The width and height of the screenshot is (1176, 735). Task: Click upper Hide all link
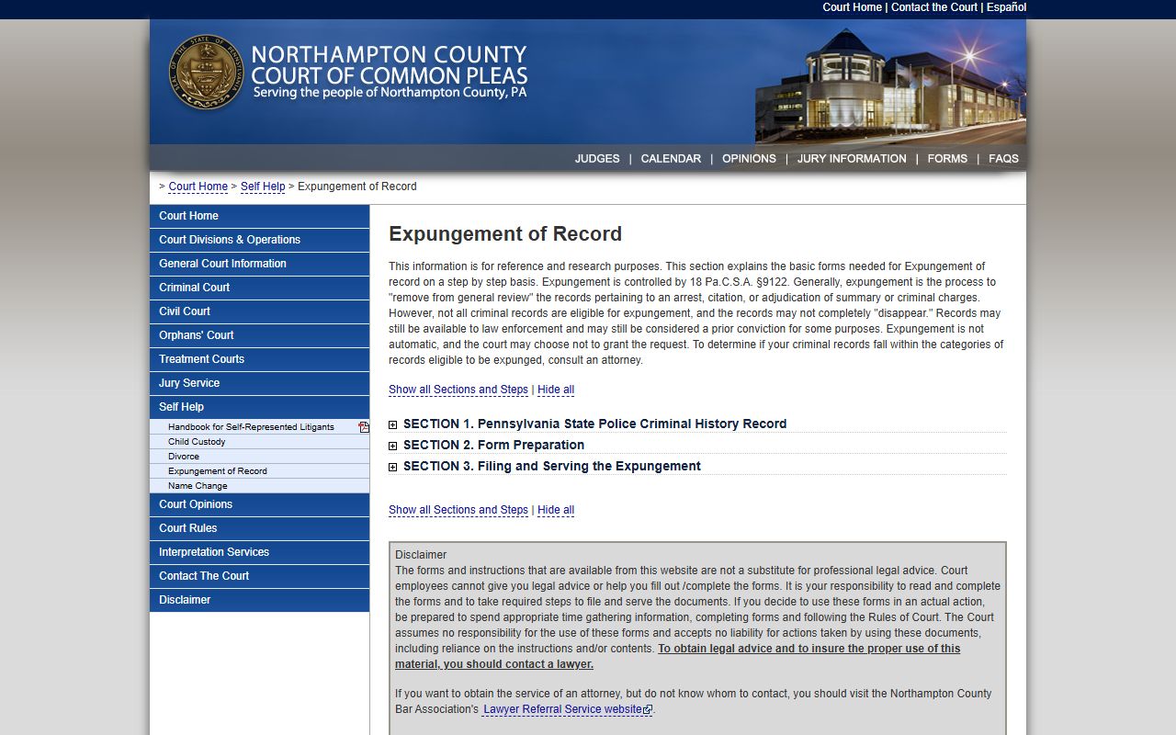(x=556, y=390)
